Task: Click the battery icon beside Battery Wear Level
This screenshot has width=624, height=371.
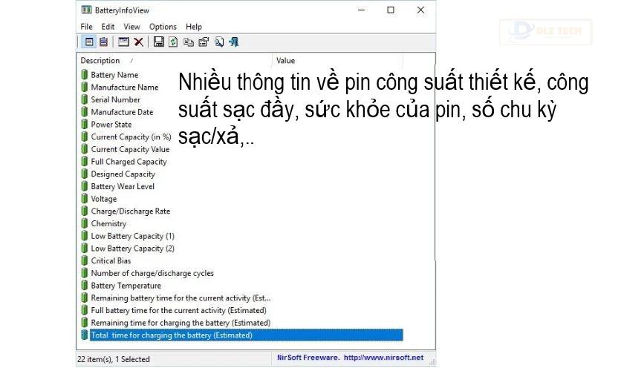Action: click(85, 186)
